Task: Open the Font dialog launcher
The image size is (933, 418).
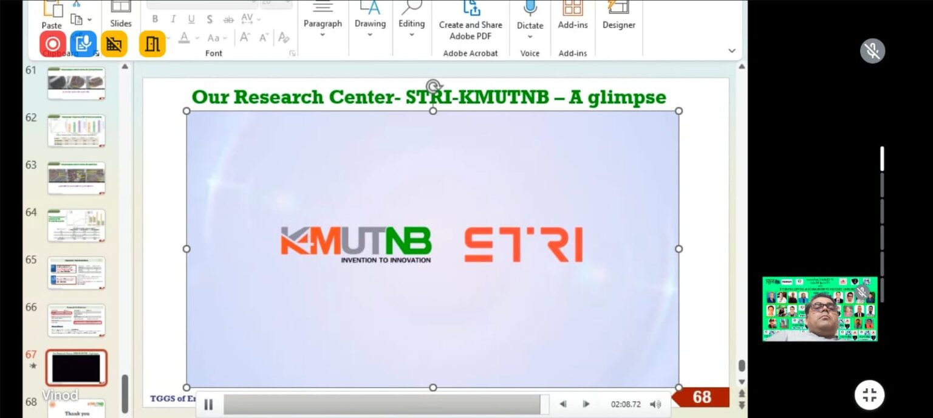Action: 293,54
